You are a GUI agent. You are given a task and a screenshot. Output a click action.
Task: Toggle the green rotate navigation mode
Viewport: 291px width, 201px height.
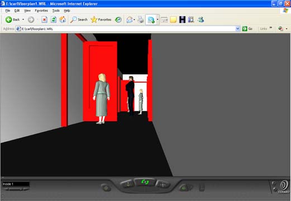145,182
